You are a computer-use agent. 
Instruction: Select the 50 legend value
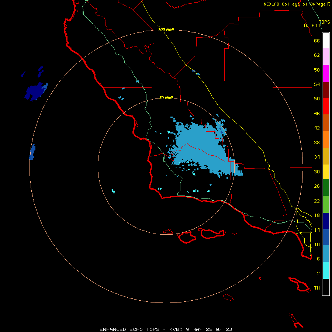317,99
